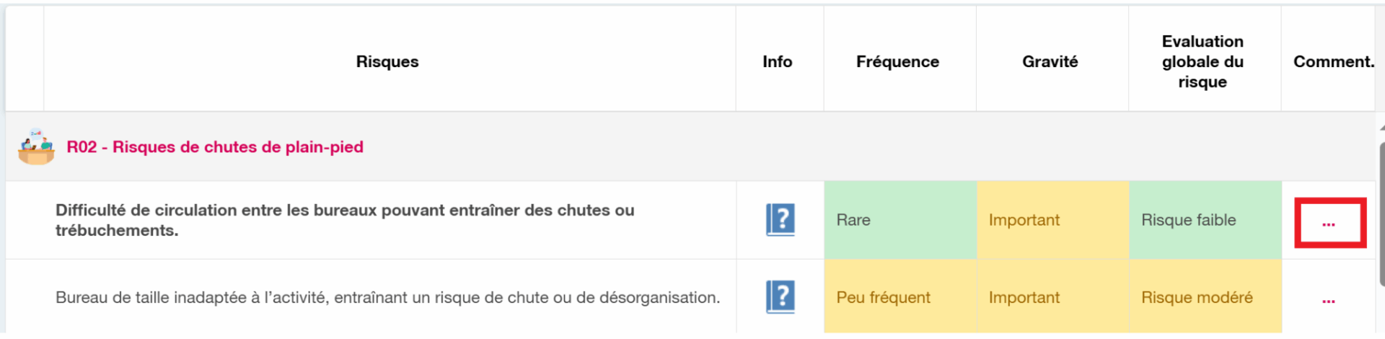Image resolution: width=1385 pixels, height=339 pixels.
Task: Click the vertical scrollbar on the right
Action: pos(1381,216)
